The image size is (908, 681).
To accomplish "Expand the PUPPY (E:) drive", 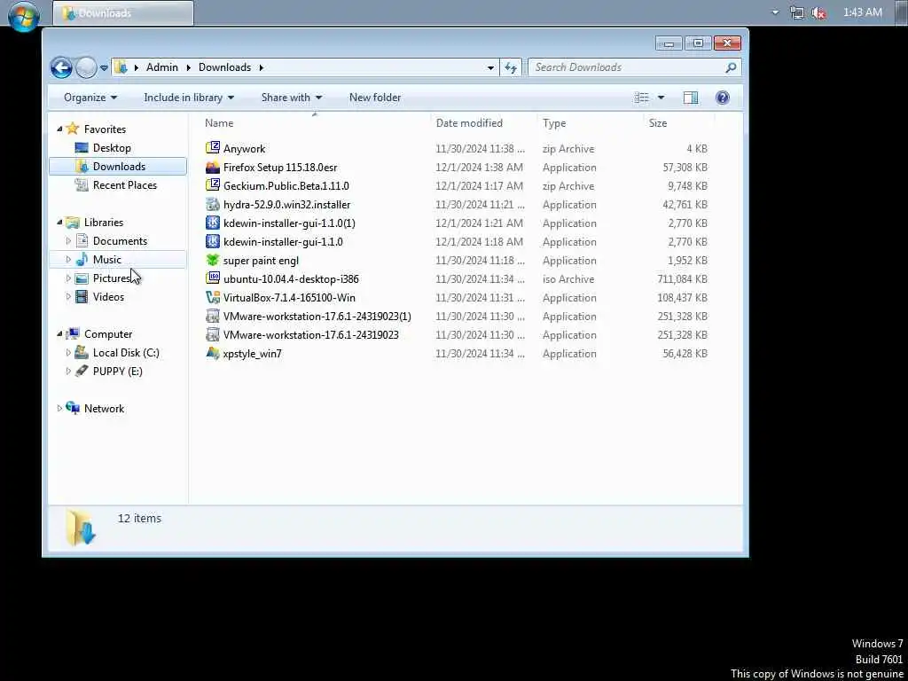I will point(68,372).
